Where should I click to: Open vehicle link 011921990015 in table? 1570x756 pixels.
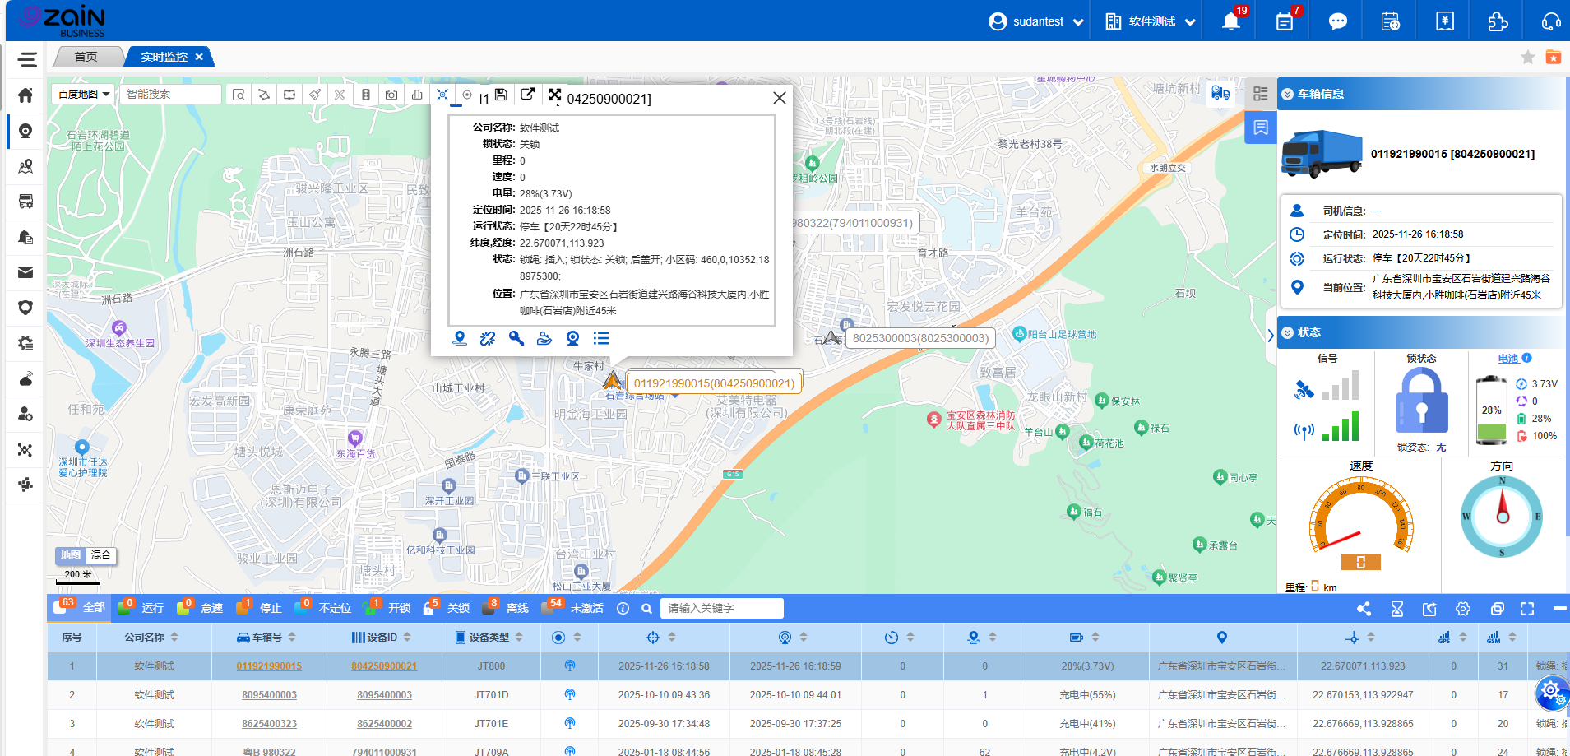[x=269, y=666]
